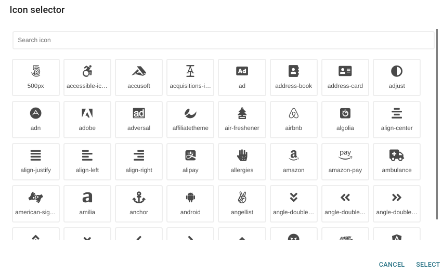Pick the anchor icon
The width and height of the screenshot is (442, 274).
139,204
